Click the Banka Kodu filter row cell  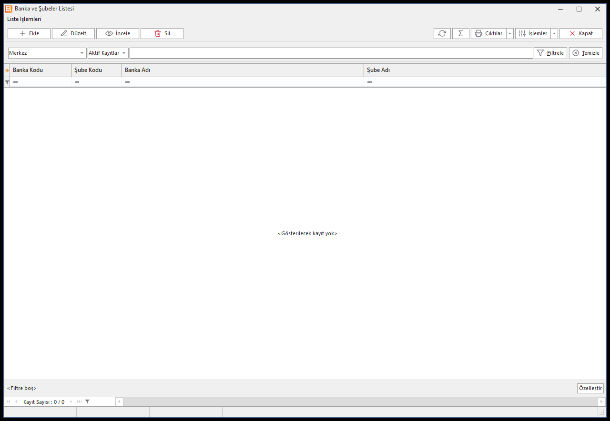point(41,82)
